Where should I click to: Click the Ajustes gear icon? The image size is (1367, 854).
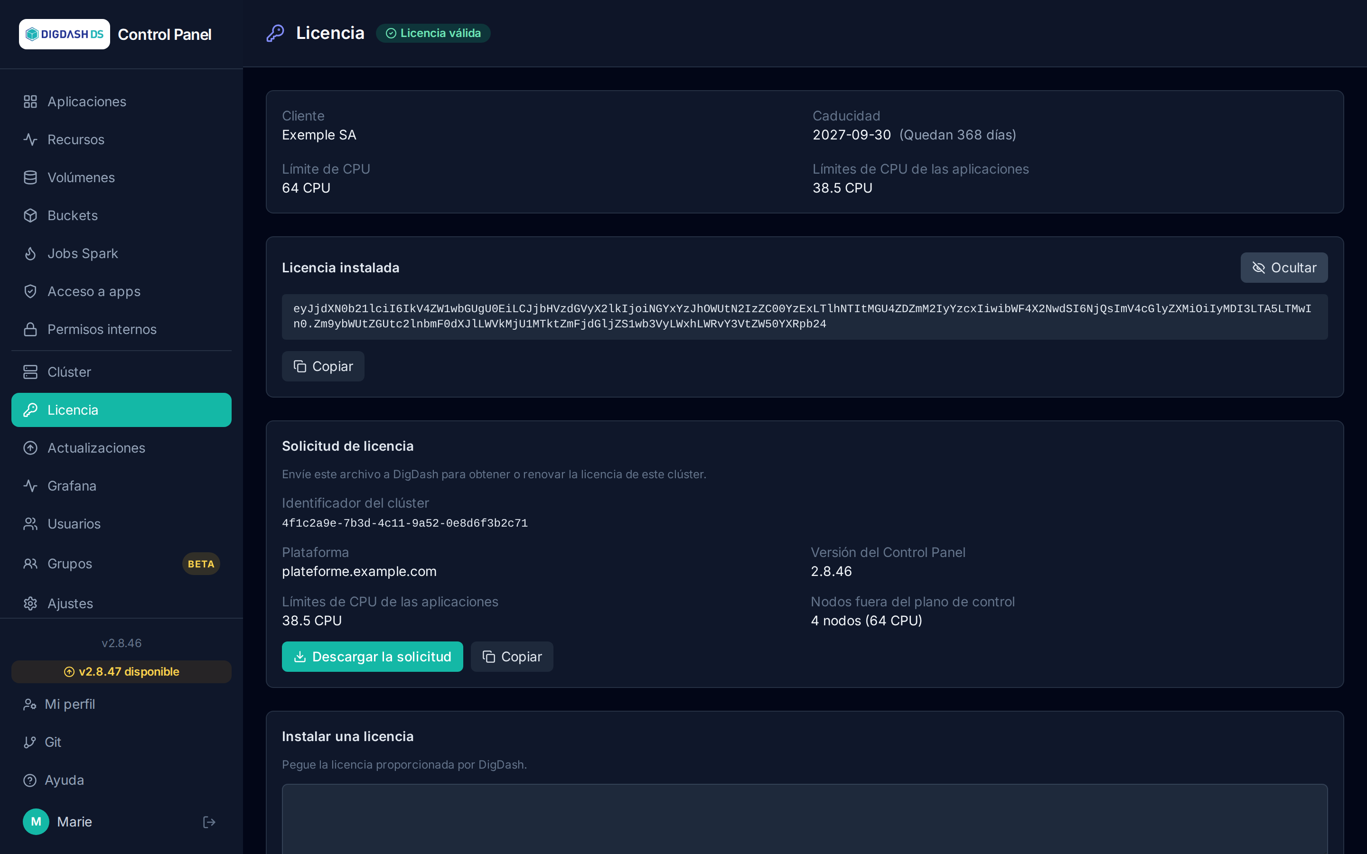30,603
